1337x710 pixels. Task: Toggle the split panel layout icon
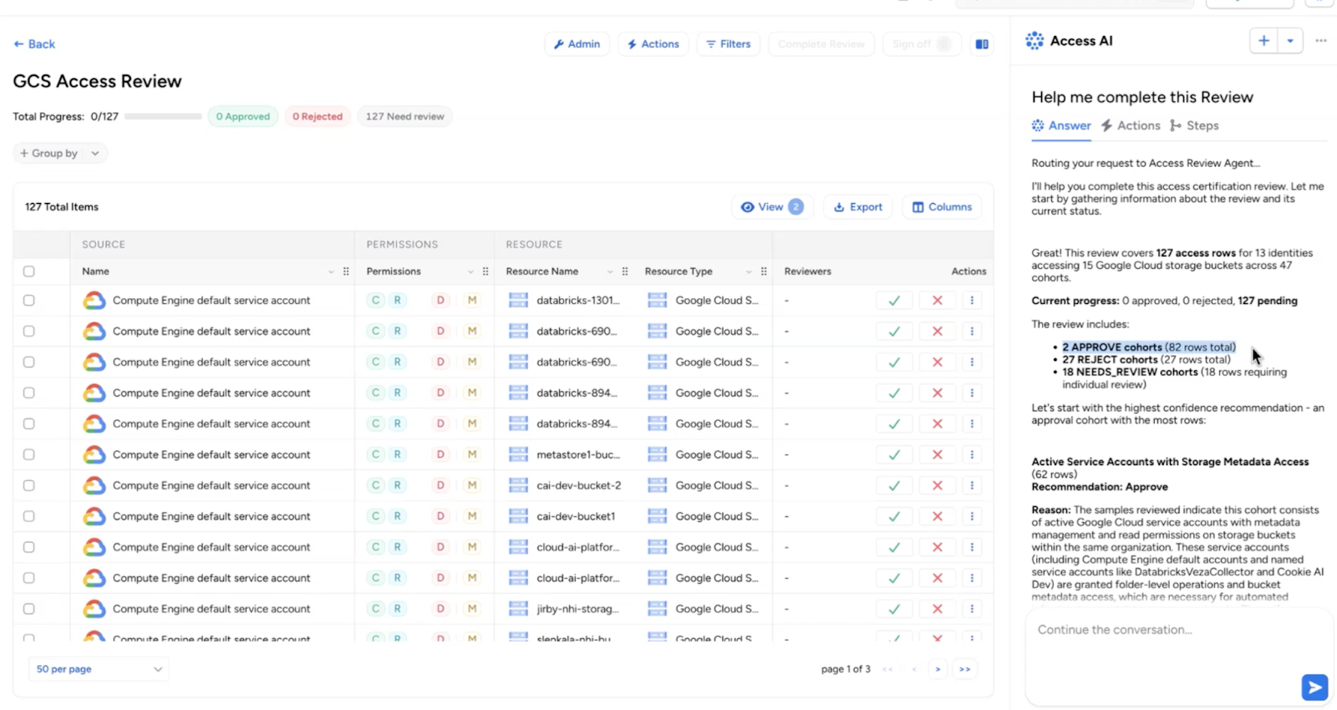tap(982, 44)
